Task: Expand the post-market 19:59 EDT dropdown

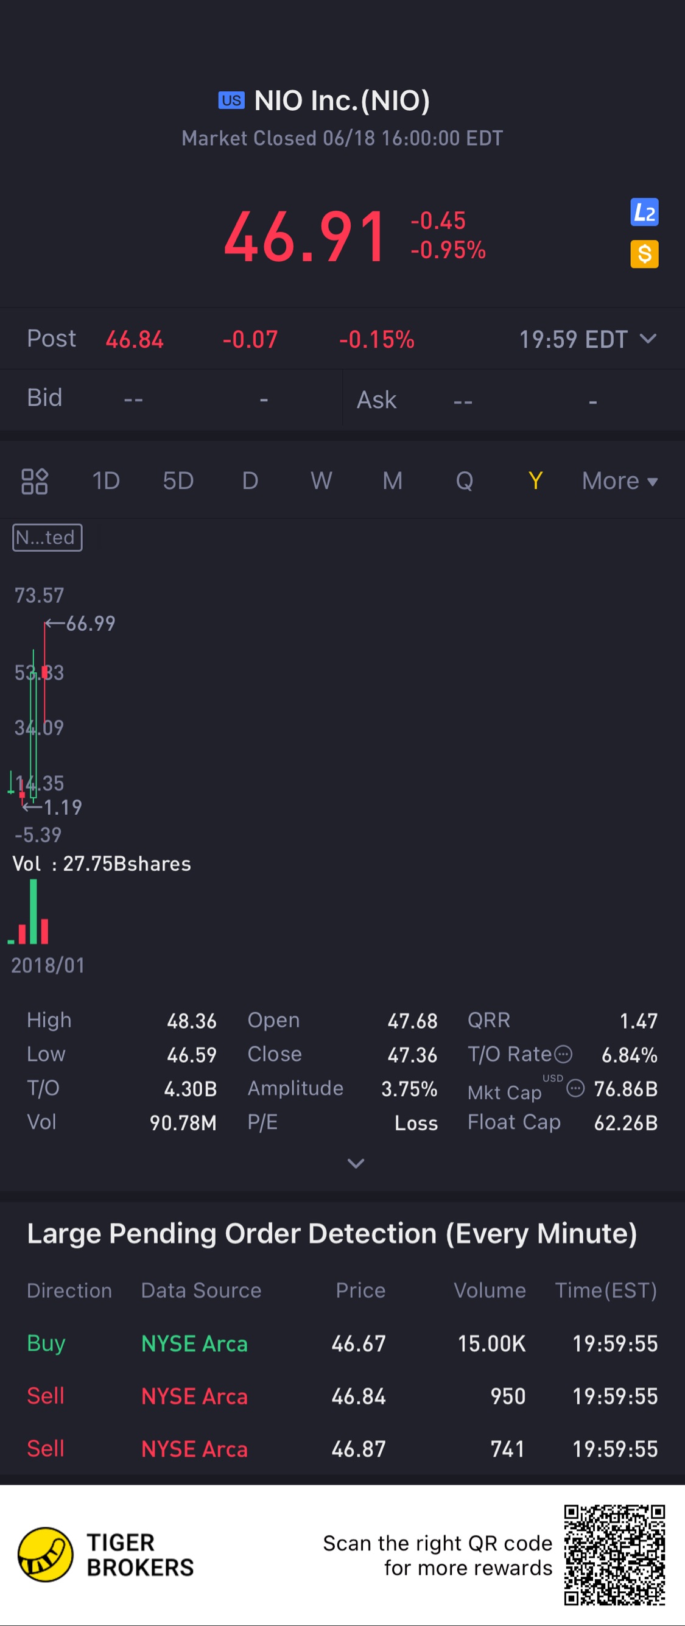Action: click(x=648, y=339)
